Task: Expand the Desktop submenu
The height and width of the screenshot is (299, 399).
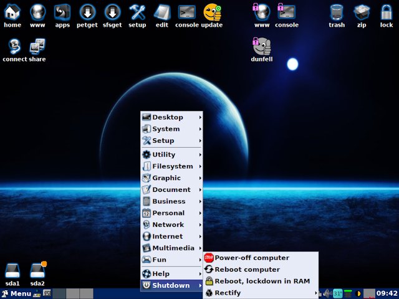Action: [x=171, y=117]
